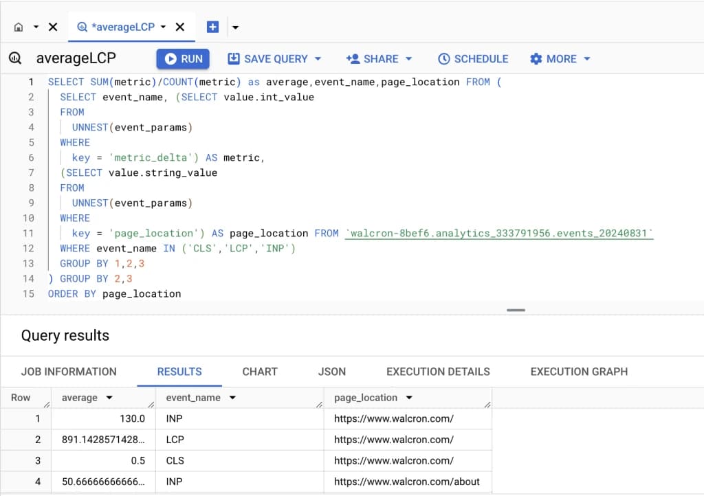Viewport: 704px width, 496px height.
Task: View the EXECUTION GRAPH tab
Action: pyautogui.click(x=578, y=372)
